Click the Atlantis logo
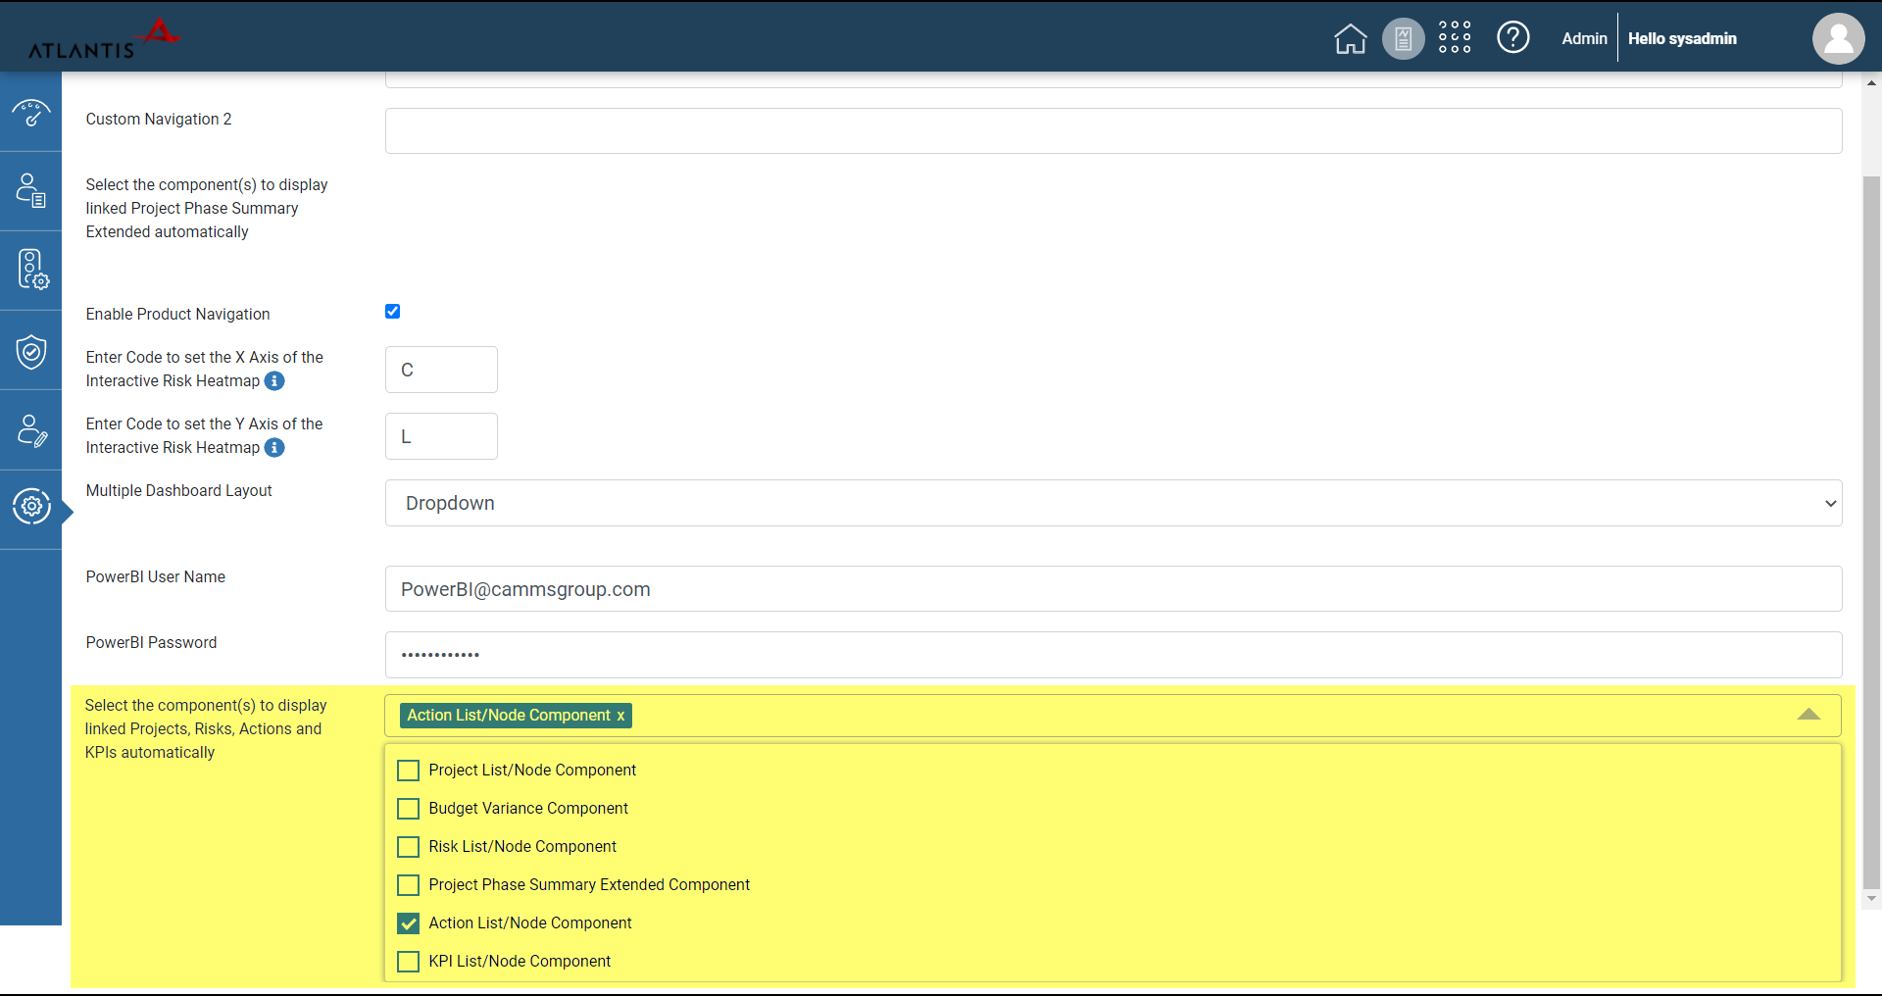This screenshot has height=996, width=1882. pos(104,39)
